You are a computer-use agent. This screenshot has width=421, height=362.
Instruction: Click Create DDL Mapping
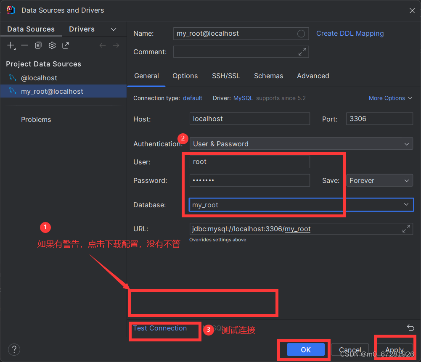350,33
